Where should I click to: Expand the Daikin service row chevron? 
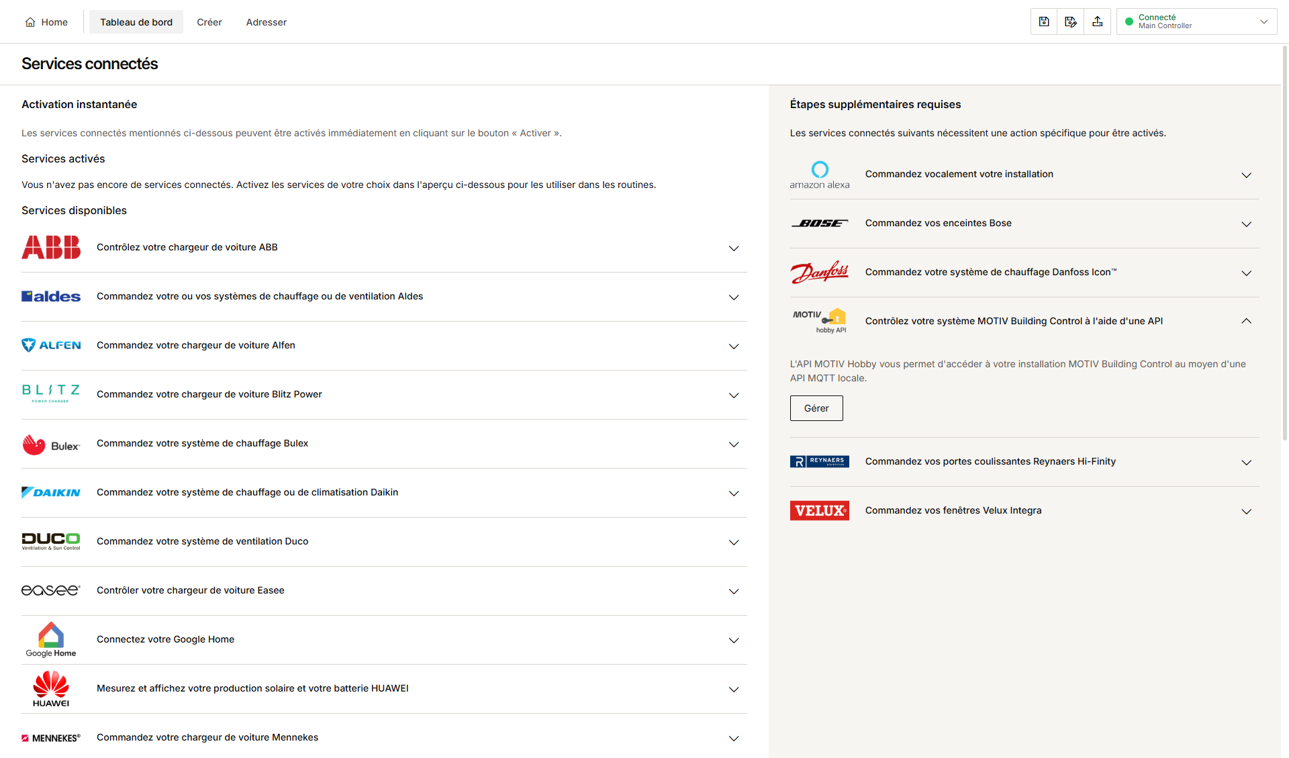(734, 493)
